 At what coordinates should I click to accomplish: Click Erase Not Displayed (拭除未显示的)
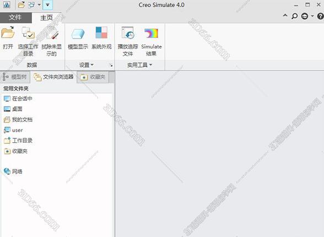[x=51, y=41]
